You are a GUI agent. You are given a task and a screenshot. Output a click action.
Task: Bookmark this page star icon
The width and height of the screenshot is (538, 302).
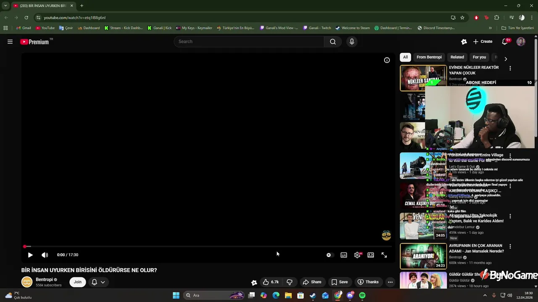point(462,18)
